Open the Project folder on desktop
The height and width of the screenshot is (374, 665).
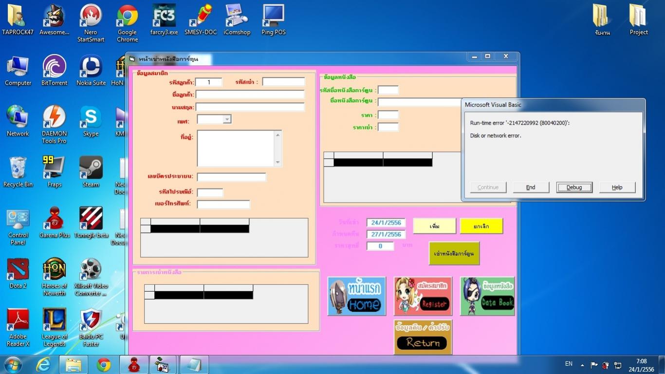(638, 20)
